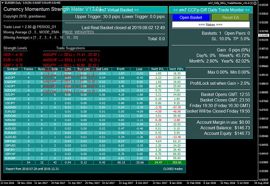Click 'Friday 19:30 (Friday 16:30 GMT)' text

click(x=220, y=106)
